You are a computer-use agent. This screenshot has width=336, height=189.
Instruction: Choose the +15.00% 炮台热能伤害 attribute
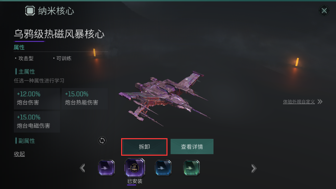(x=85, y=99)
